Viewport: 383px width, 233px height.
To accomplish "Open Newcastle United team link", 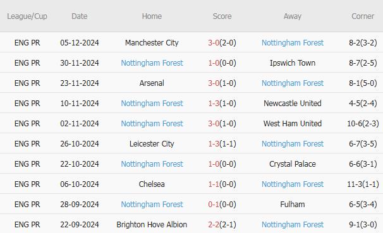I will (x=293, y=104).
